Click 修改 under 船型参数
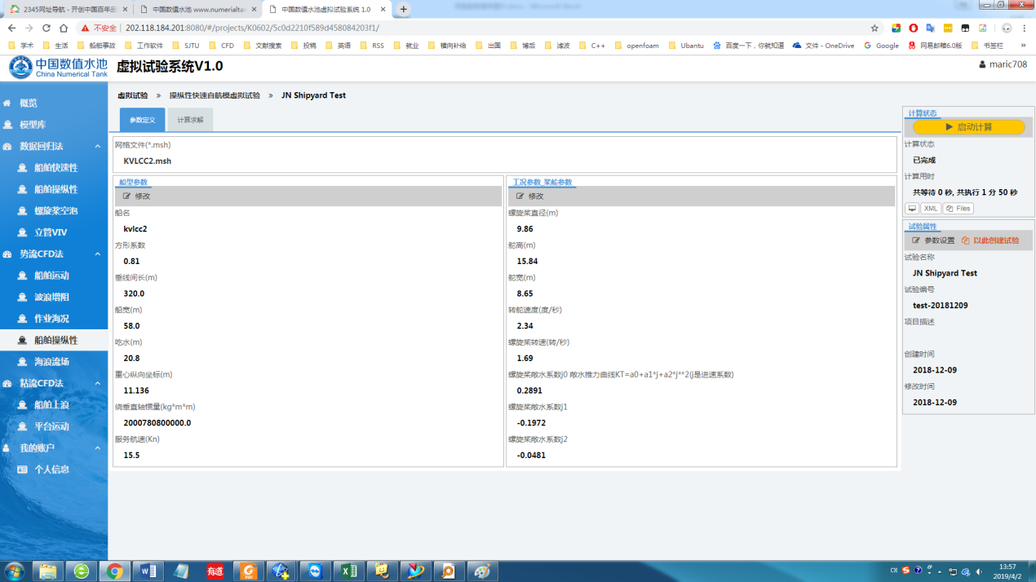This screenshot has height=582, width=1036. 137,196
